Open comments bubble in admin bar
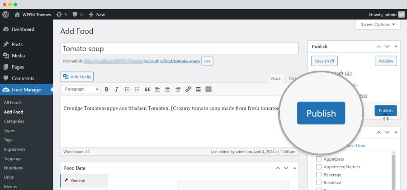The image size is (407, 190). pos(78,14)
